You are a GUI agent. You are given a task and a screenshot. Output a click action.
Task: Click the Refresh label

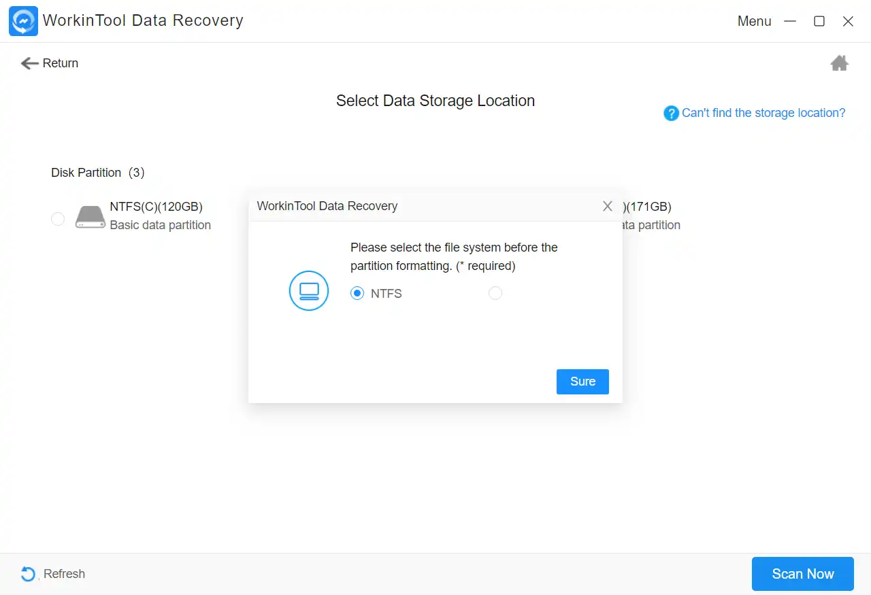(64, 574)
